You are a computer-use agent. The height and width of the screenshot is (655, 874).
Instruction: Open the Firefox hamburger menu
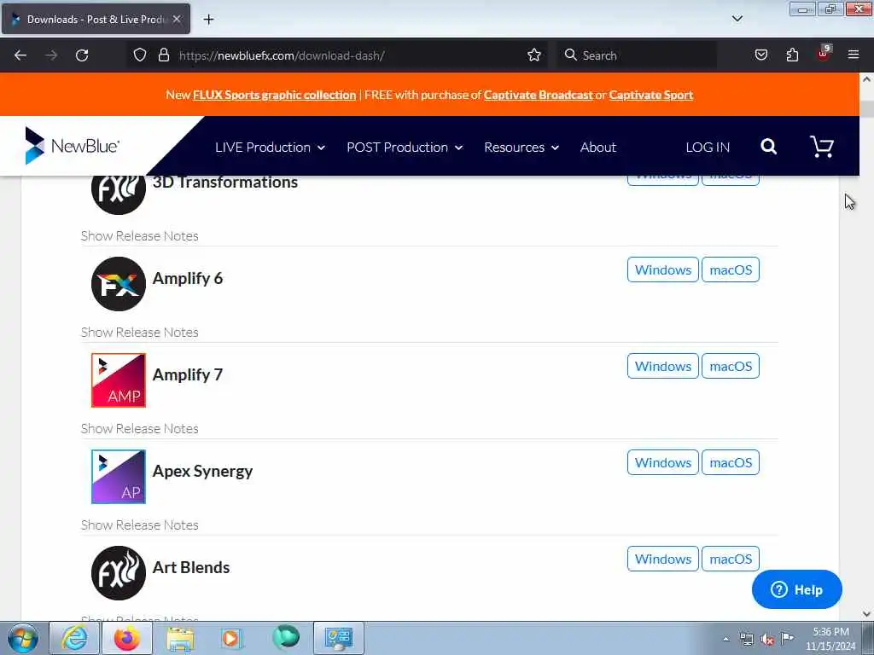pyautogui.click(x=854, y=55)
